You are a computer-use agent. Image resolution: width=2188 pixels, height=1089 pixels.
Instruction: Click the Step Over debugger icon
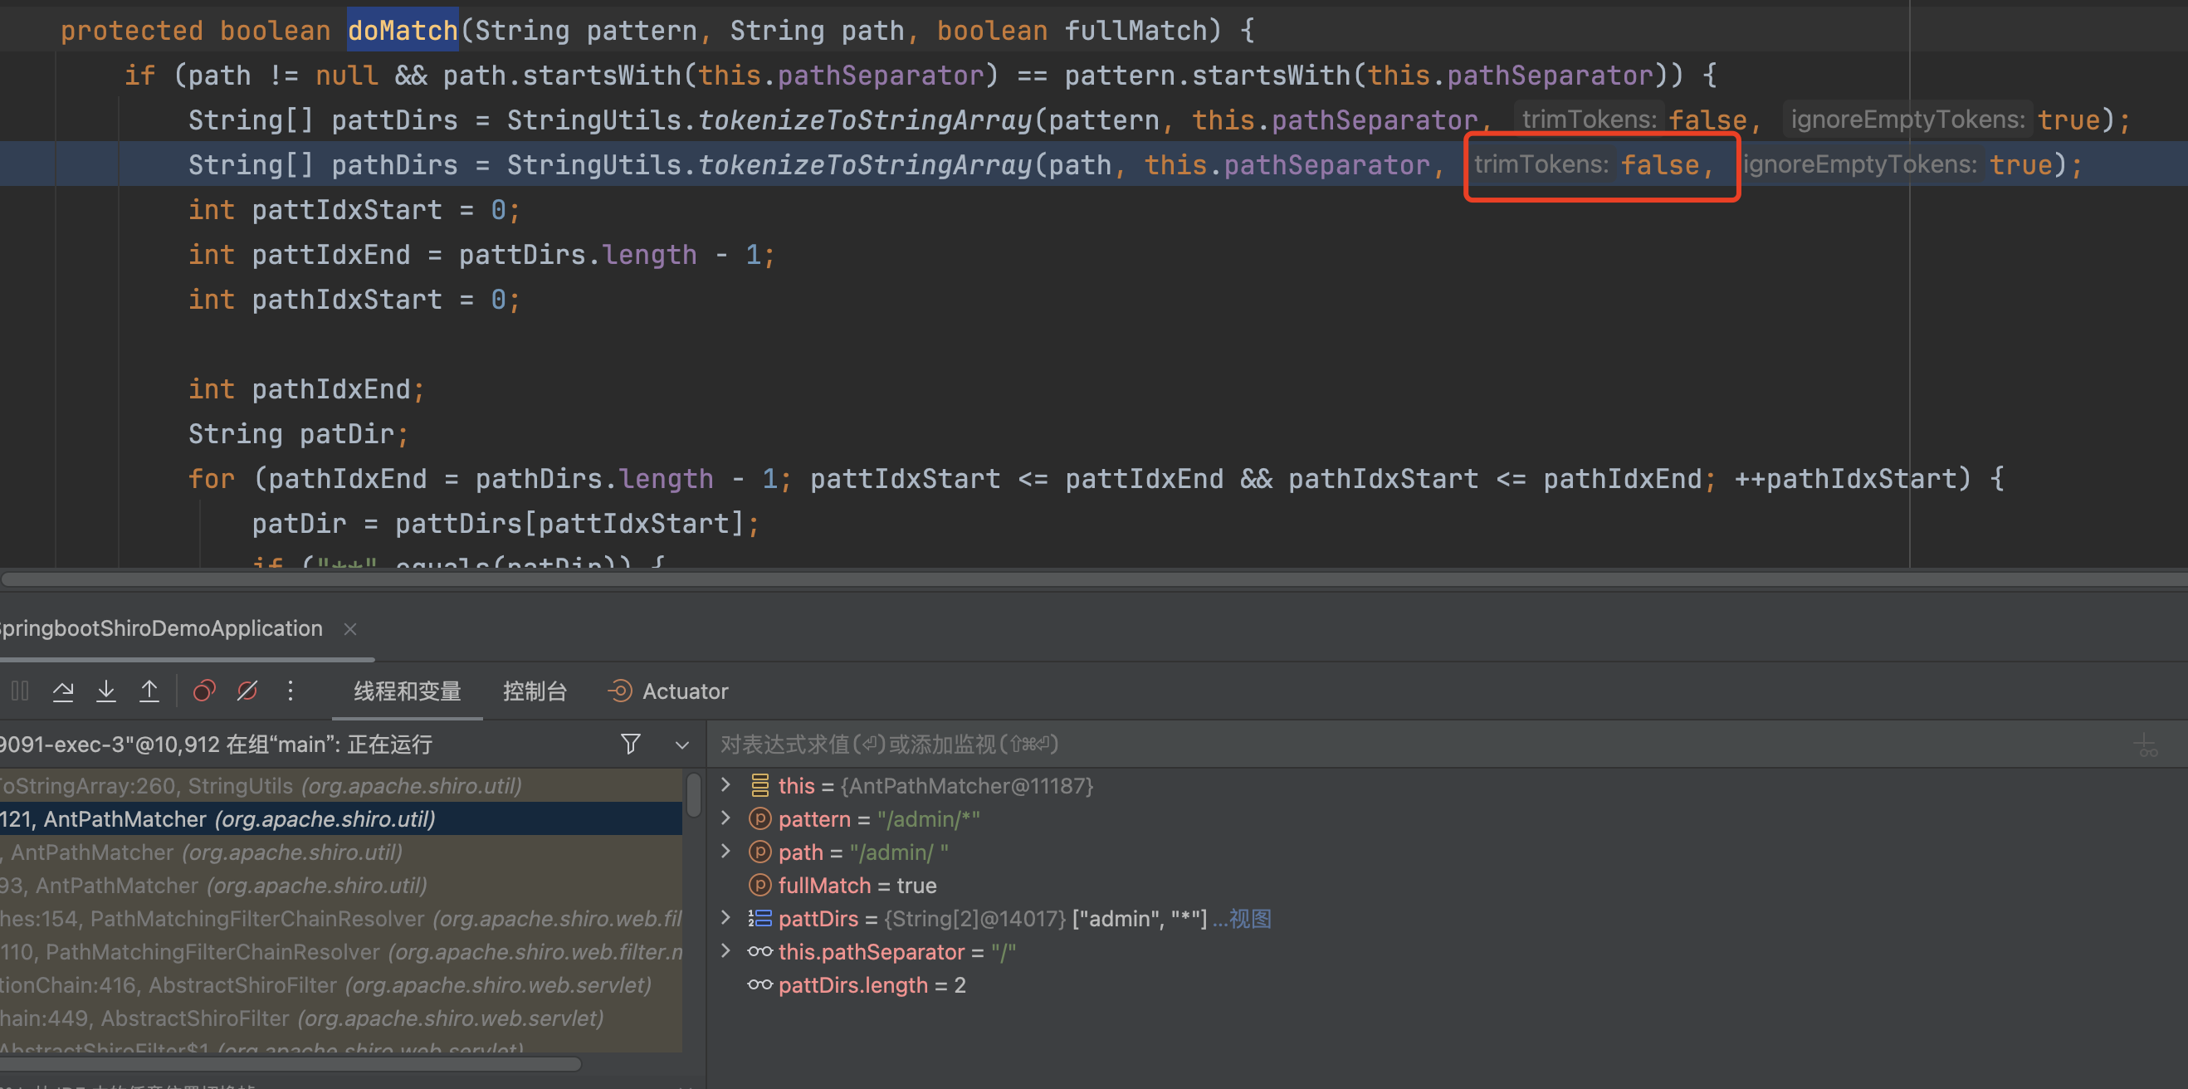[63, 691]
